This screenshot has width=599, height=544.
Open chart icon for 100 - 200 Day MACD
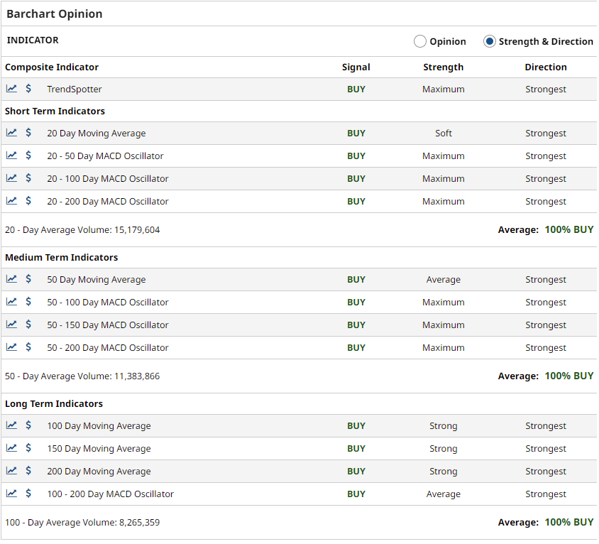click(x=11, y=493)
